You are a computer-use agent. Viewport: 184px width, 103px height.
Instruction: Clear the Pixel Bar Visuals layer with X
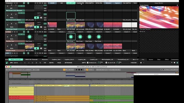point(7,46)
